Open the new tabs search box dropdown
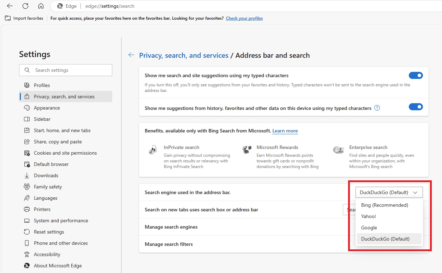Screen dimensions: 442x273 349,210
